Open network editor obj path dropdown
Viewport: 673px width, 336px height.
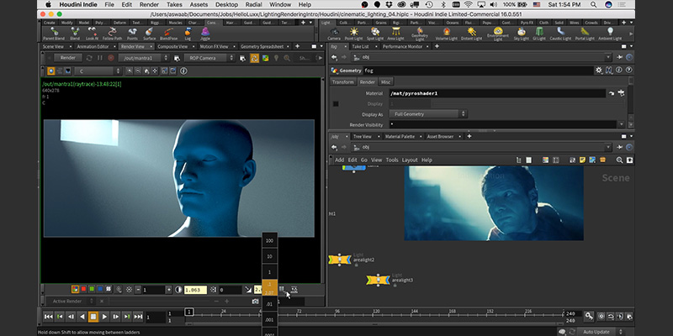[x=607, y=147]
